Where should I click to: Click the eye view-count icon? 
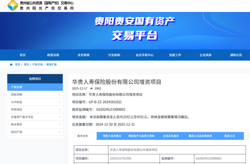click(91, 88)
